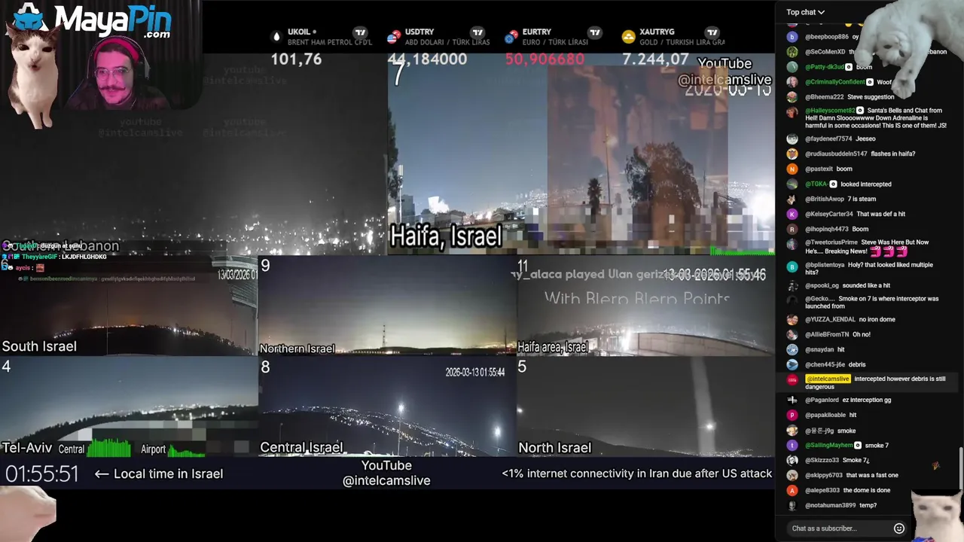
Task: Open @AllieBFromTN username in chat
Action: tap(827, 334)
